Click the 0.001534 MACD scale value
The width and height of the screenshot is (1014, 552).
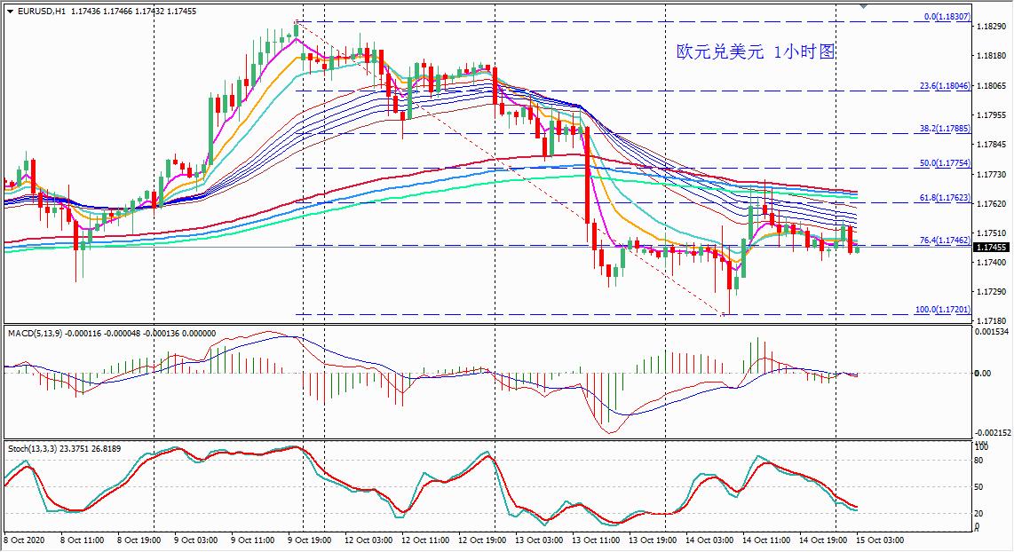993,331
